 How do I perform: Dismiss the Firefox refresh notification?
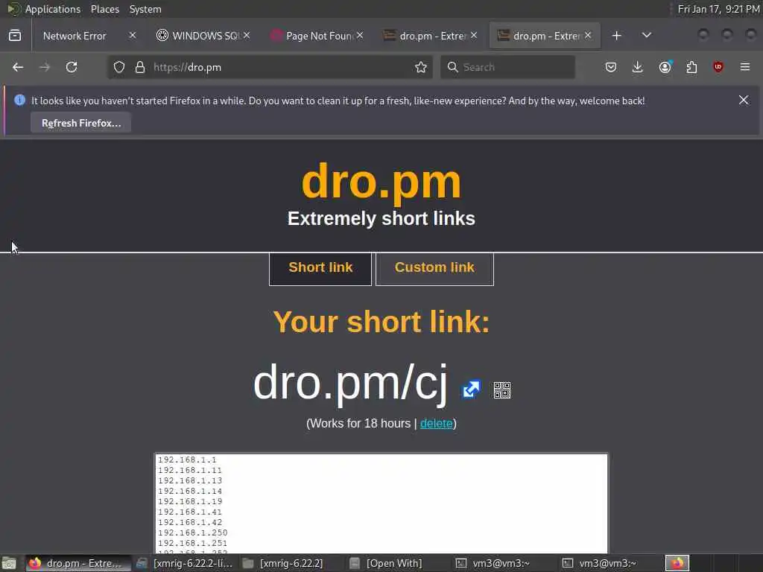click(744, 101)
